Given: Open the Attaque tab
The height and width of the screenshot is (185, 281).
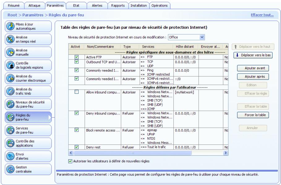Looking at the screenshot, I should 34,6.
